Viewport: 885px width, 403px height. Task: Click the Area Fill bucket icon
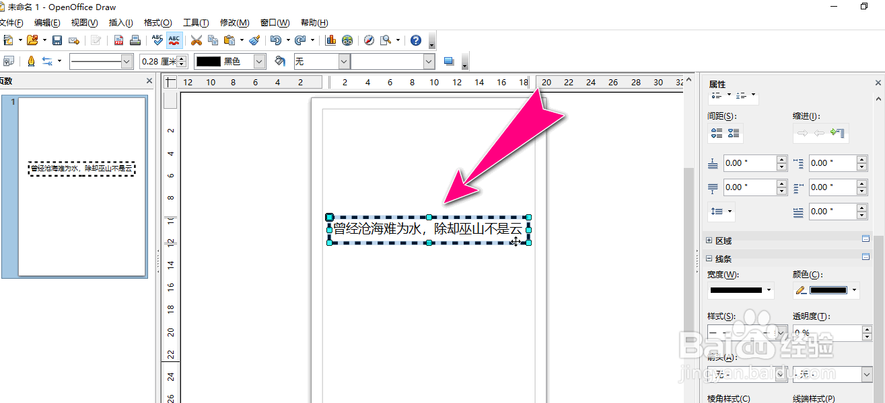coord(279,61)
